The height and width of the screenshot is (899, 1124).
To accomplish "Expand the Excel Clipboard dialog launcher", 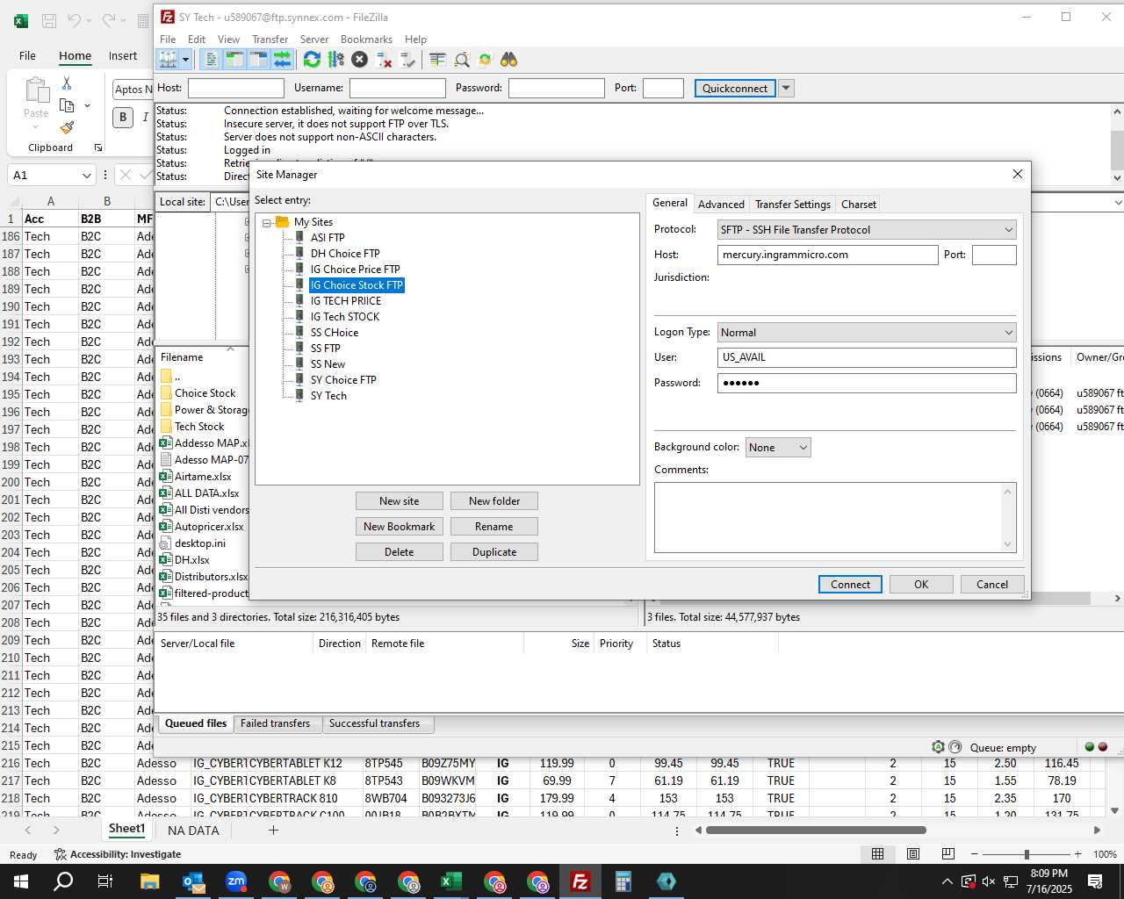I will coord(98,147).
